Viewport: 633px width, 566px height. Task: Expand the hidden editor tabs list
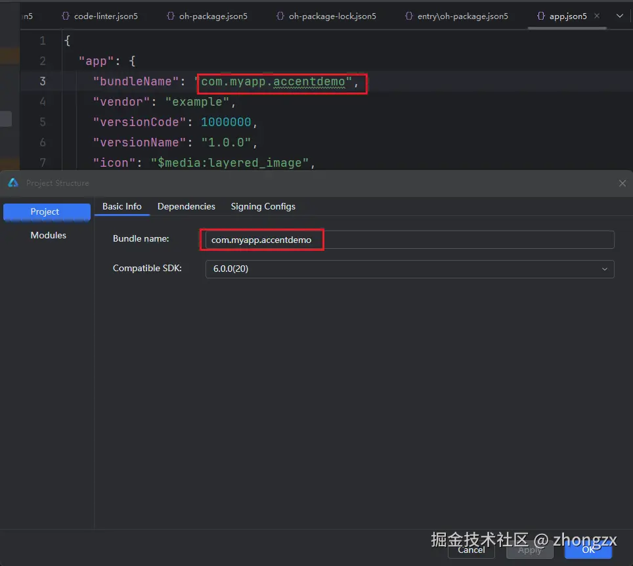pos(620,16)
